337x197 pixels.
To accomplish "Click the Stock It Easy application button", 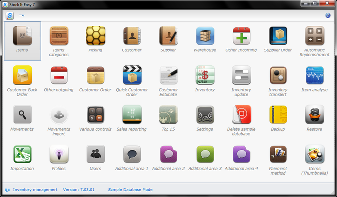I will coord(10,16).
